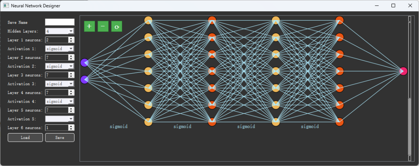
Task: Click into the Layer 2 neurons value field
Action: pos(57,58)
